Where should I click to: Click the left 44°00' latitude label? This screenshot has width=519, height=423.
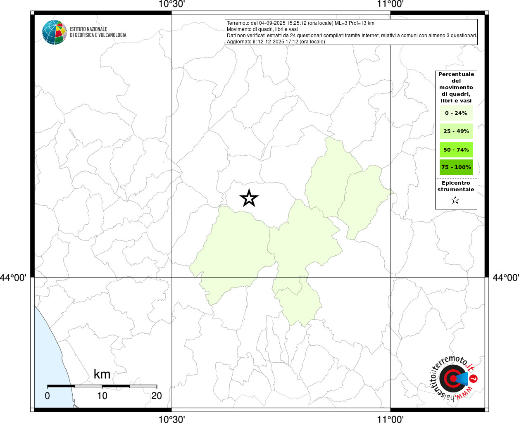pos(13,278)
